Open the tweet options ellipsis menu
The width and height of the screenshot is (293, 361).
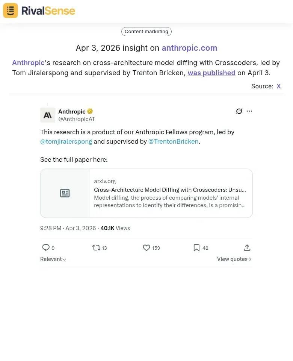coord(249,111)
